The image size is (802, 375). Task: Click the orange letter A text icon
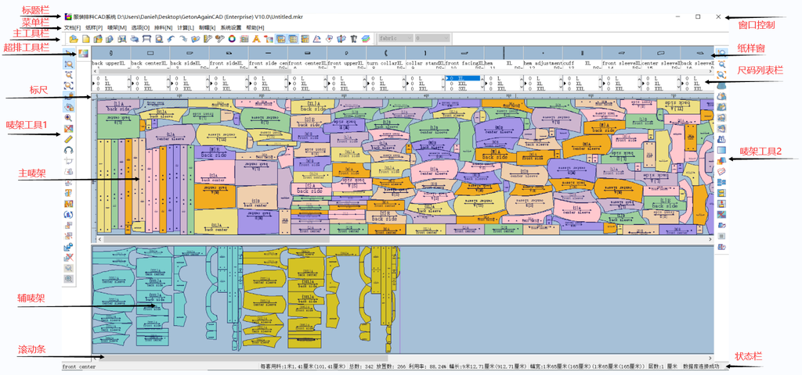click(x=256, y=38)
